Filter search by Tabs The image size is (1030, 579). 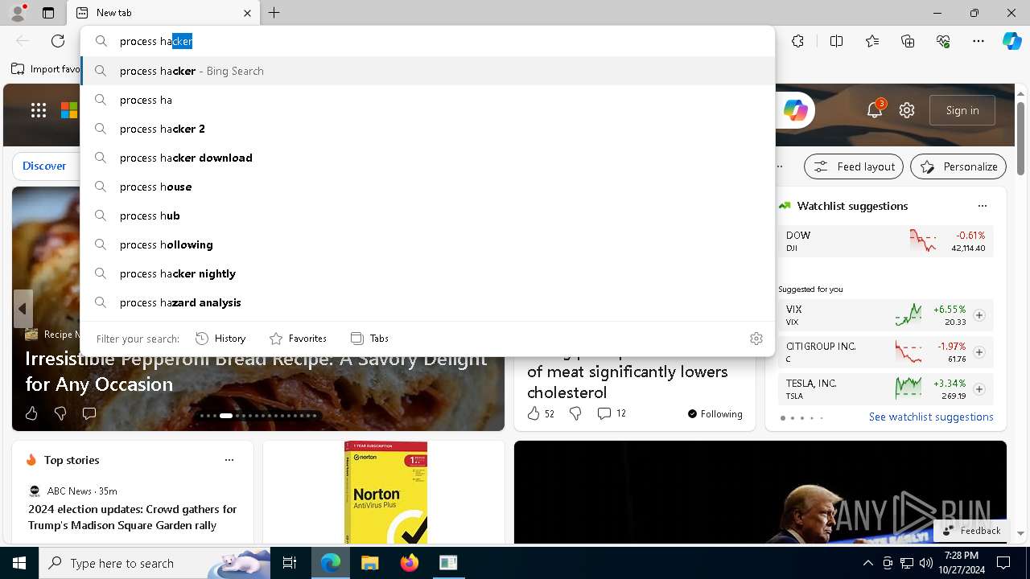(x=369, y=339)
